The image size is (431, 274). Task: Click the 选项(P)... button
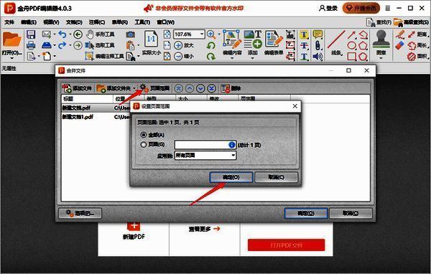[80, 213]
